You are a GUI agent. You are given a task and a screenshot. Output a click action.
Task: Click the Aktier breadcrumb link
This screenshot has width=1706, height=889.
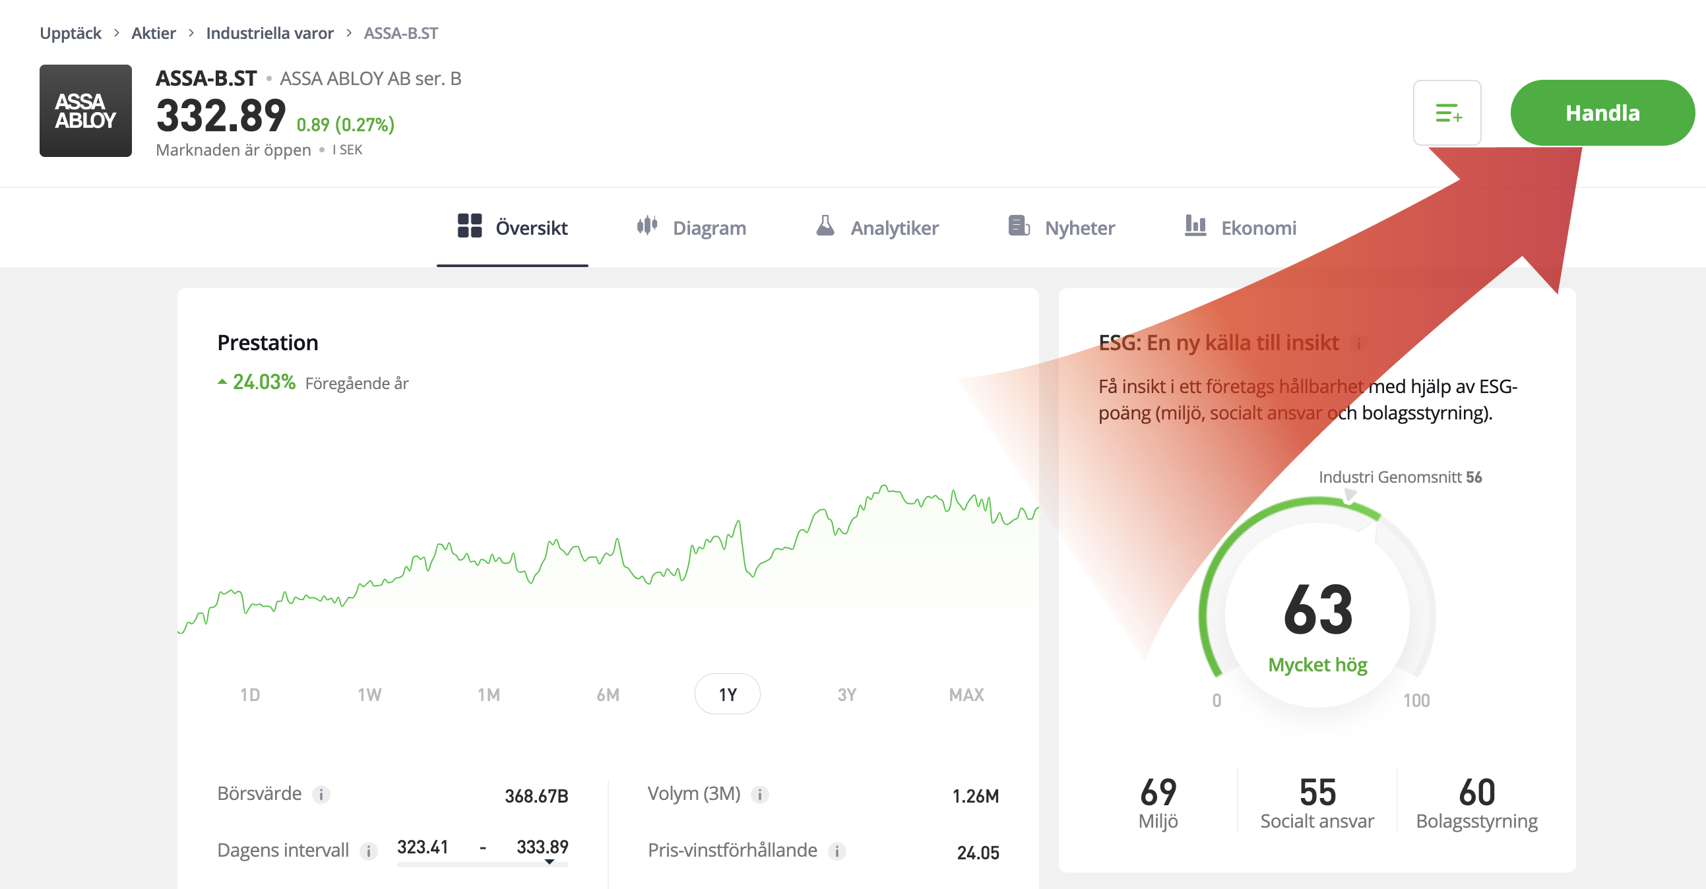pyautogui.click(x=153, y=33)
